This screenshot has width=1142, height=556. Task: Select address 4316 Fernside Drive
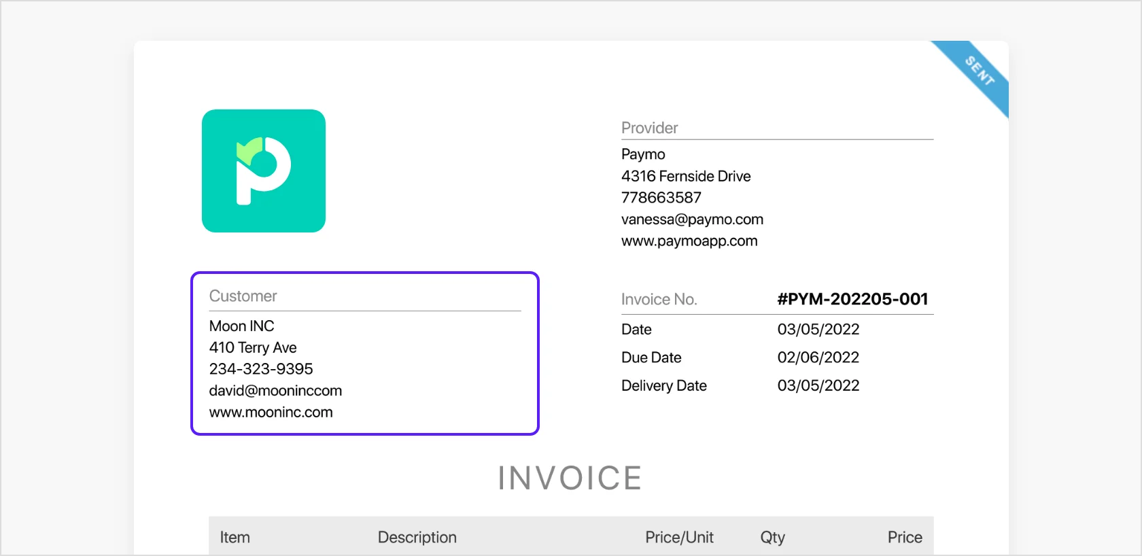(686, 176)
